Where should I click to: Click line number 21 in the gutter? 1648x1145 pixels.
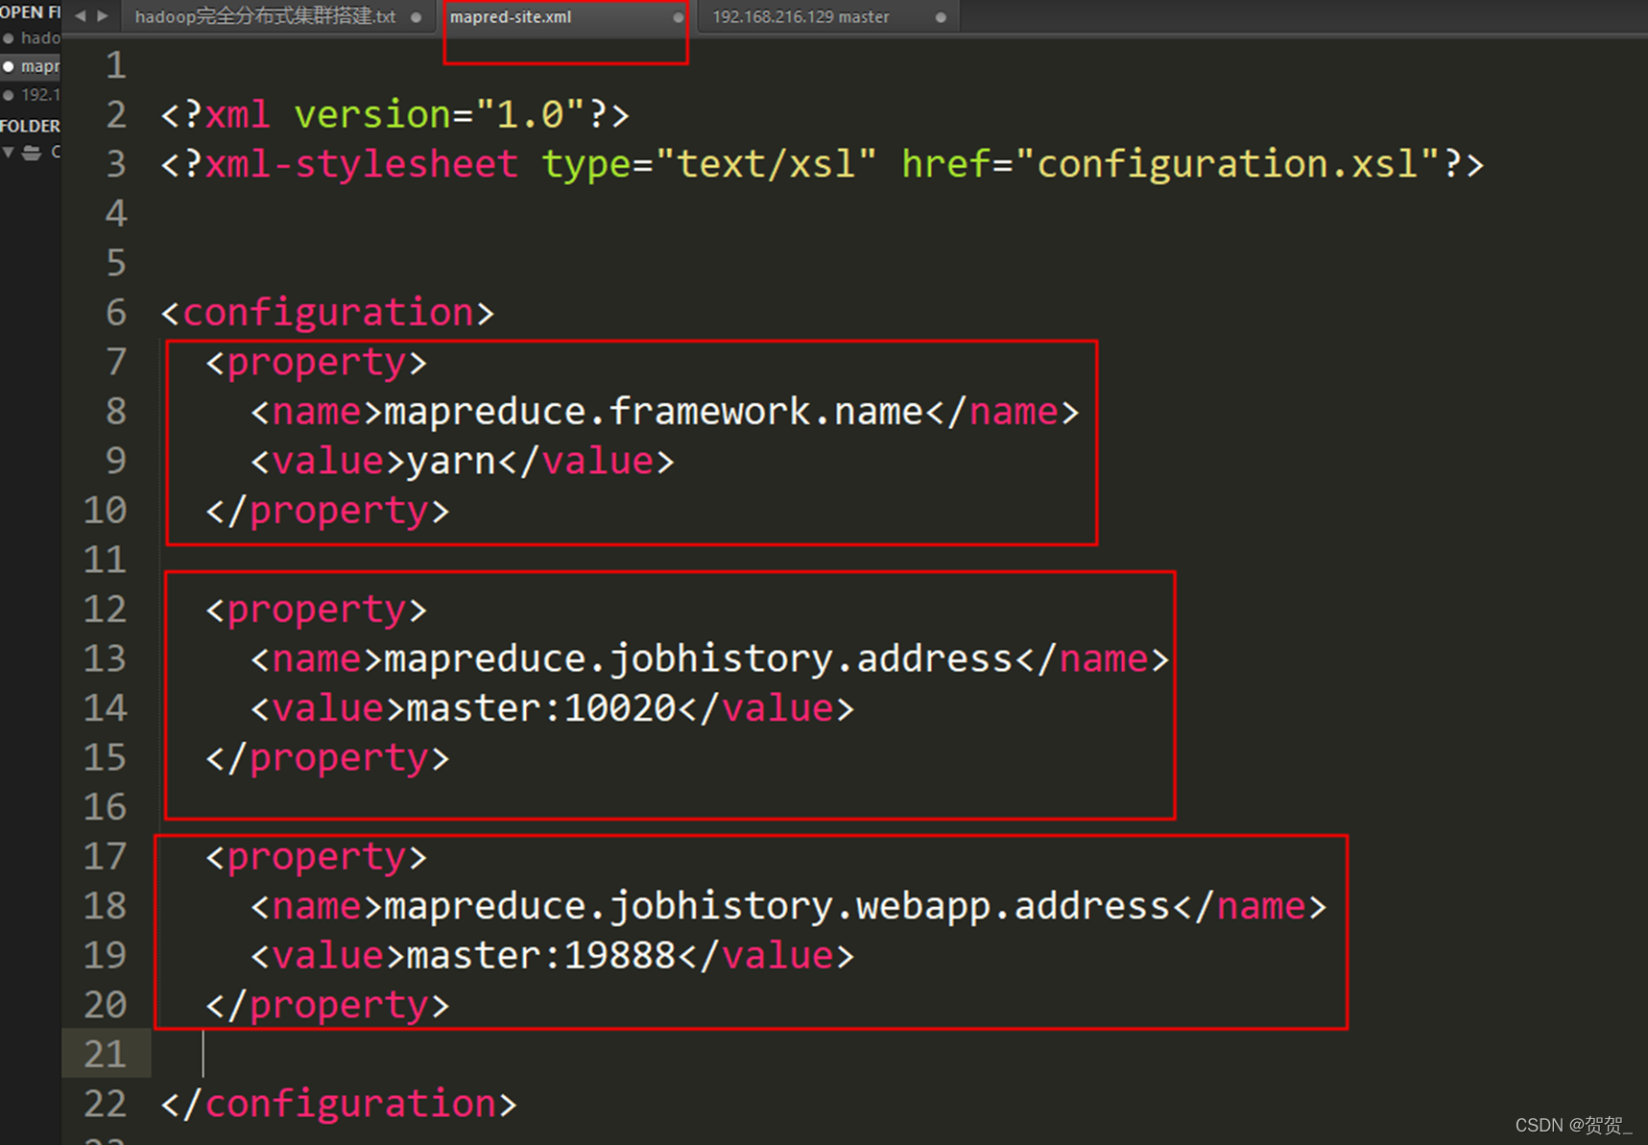[105, 1054]
